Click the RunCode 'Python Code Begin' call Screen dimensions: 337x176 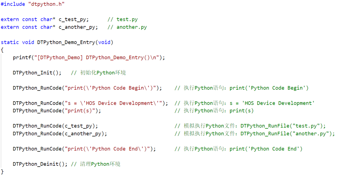click(87, 88)
